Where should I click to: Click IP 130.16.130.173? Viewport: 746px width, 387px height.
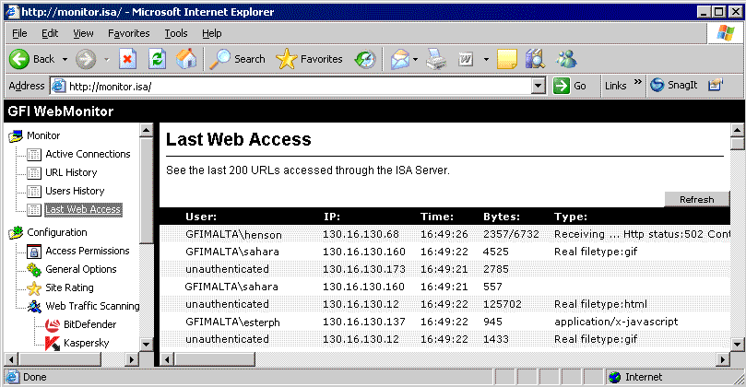coord(364,269)
